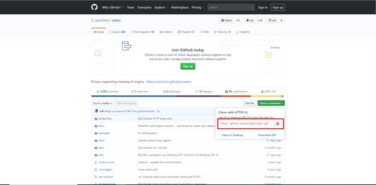Switch to the Wiki tab
The height and width of the screenshot is (185, 376).
coord(204,32)
